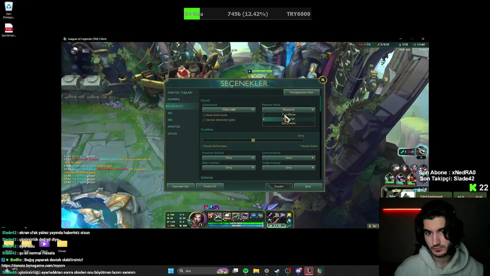Screen dimensions: 490x276
Task: Click the Teslim Ol button
Action: tap(210, 186)
